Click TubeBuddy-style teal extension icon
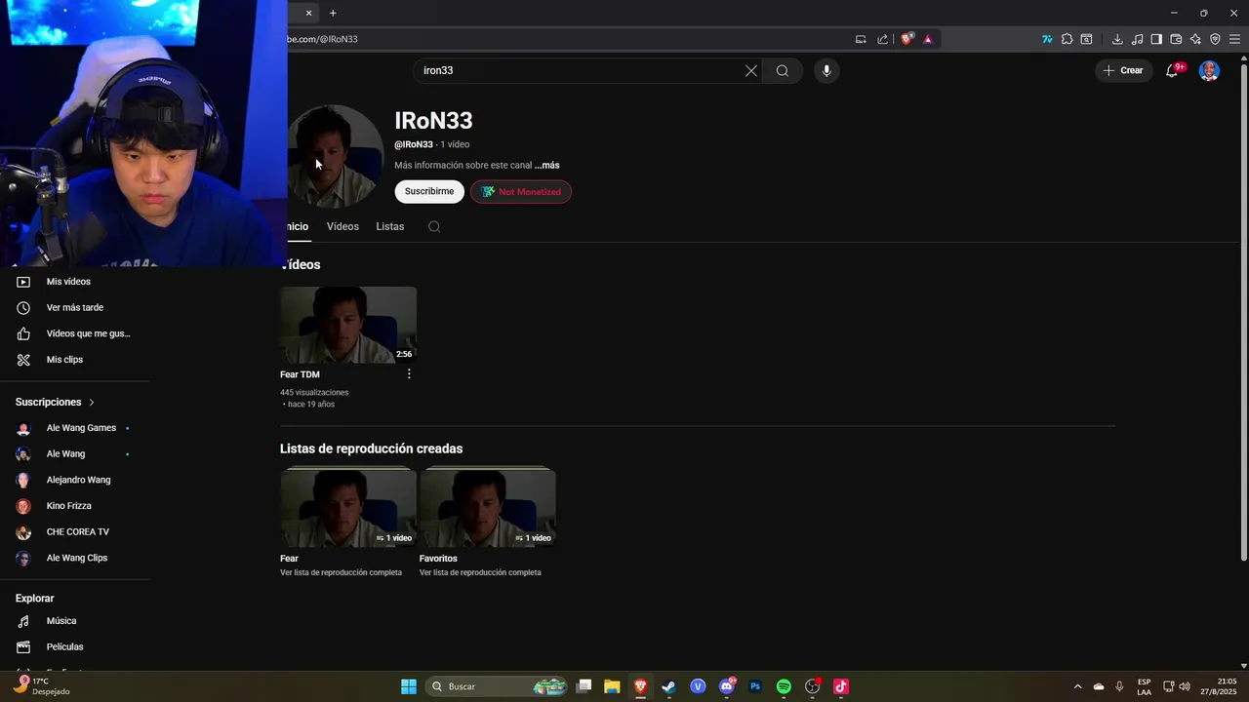Screen dimensions: 1249x702 pos(1047,39)
